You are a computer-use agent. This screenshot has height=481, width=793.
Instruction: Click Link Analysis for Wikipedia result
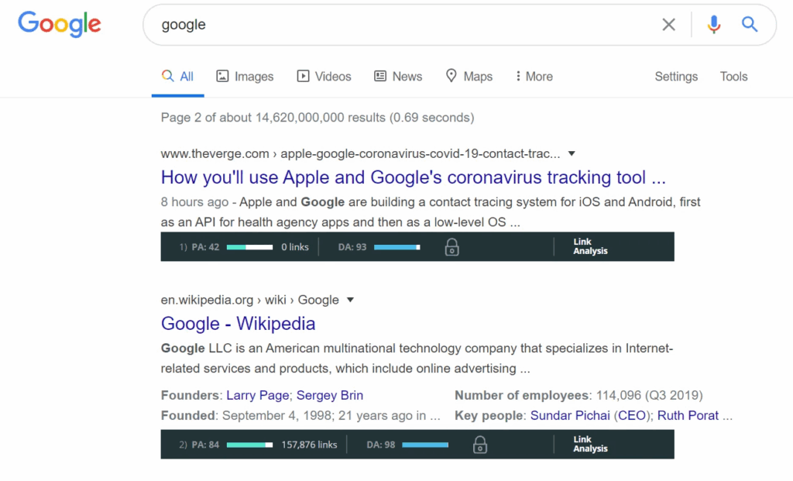(590, 444)
